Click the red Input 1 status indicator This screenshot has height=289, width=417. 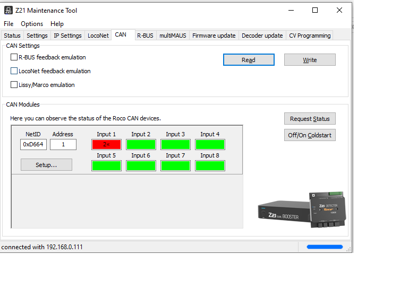pyautogui.click(x=106, y=144)
